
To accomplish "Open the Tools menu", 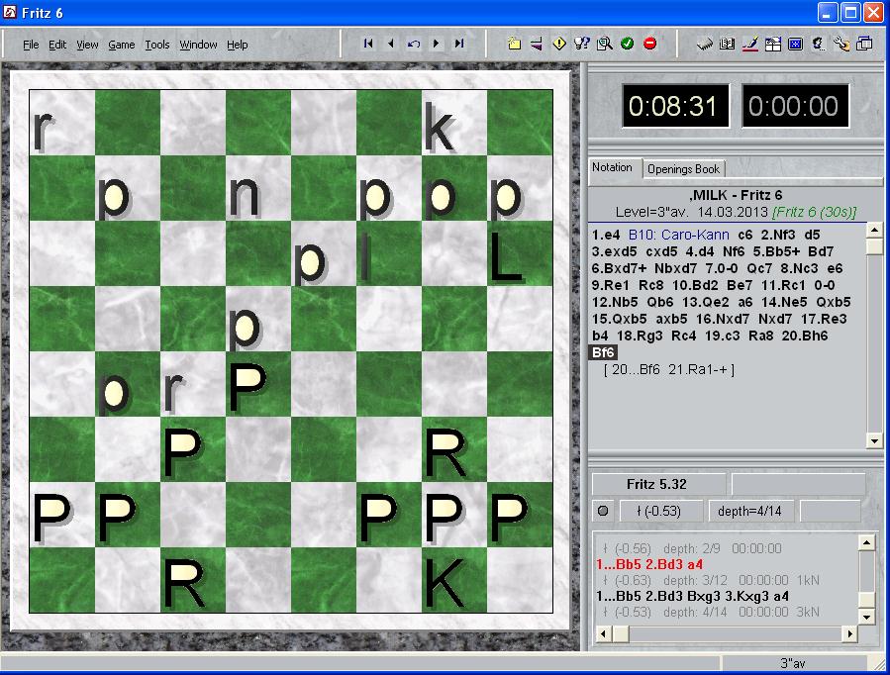I will click(157, 45).
